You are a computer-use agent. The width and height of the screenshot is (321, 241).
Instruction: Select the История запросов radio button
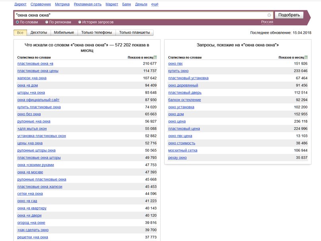80,22
